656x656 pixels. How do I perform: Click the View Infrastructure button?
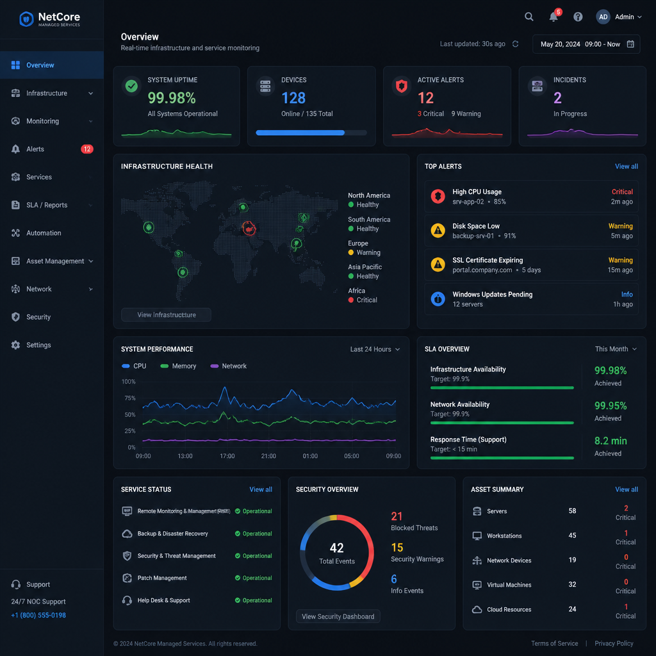pyautogui.click(x=166, y=315)
